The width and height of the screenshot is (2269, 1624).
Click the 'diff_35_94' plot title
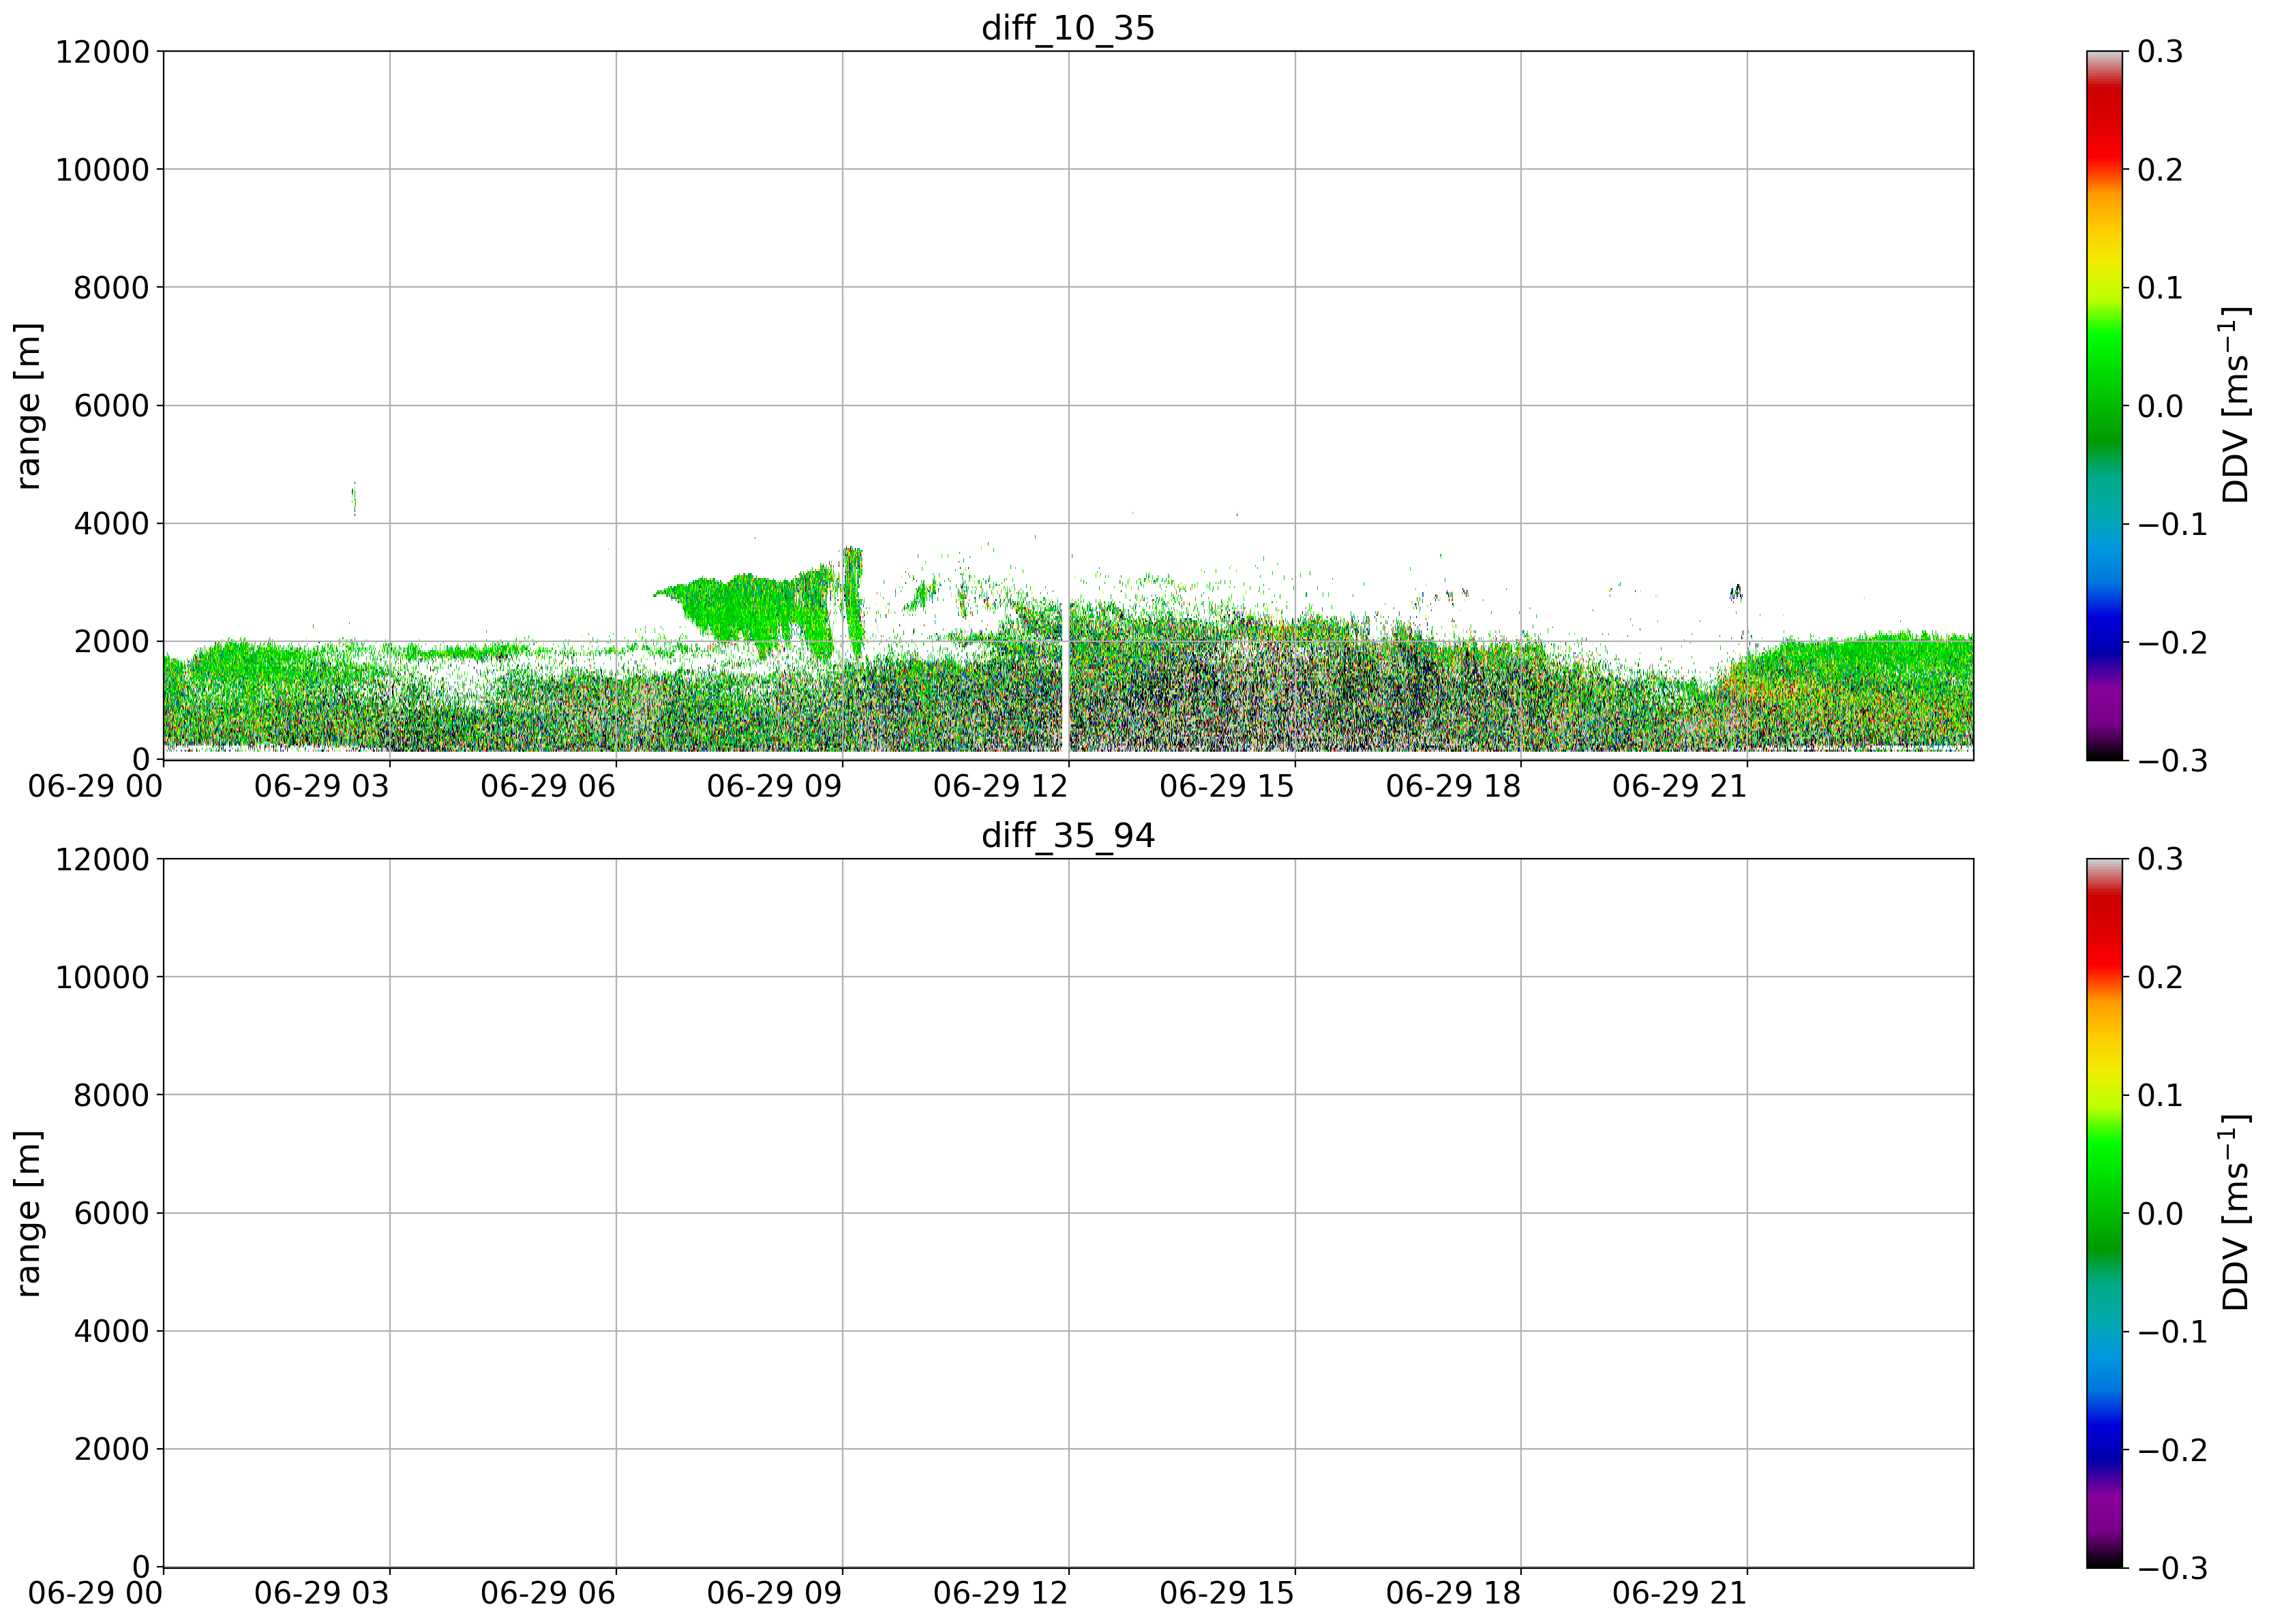1068,835
